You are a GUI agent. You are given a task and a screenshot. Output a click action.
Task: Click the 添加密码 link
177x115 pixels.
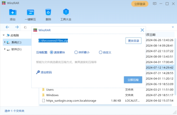coord(46,72)
